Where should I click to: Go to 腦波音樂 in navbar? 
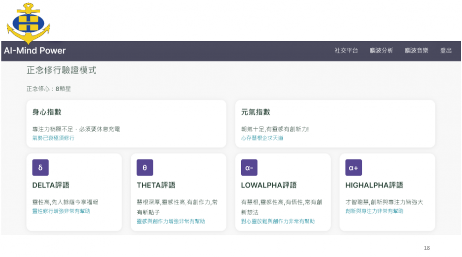click(416, 51)
